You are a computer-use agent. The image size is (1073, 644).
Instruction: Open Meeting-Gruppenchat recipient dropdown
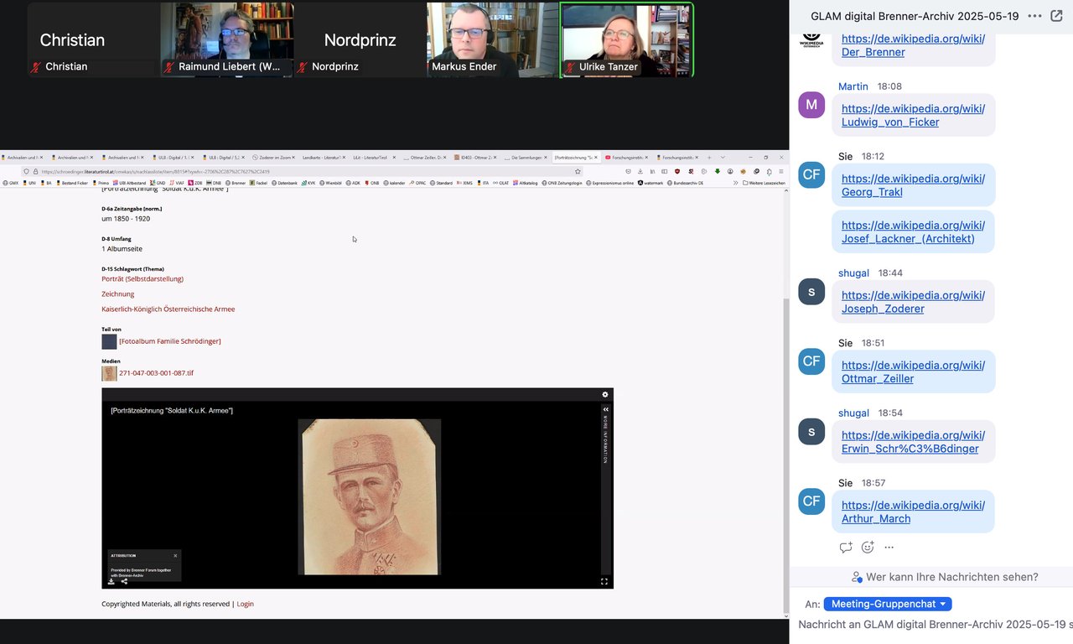coord(888,604)
